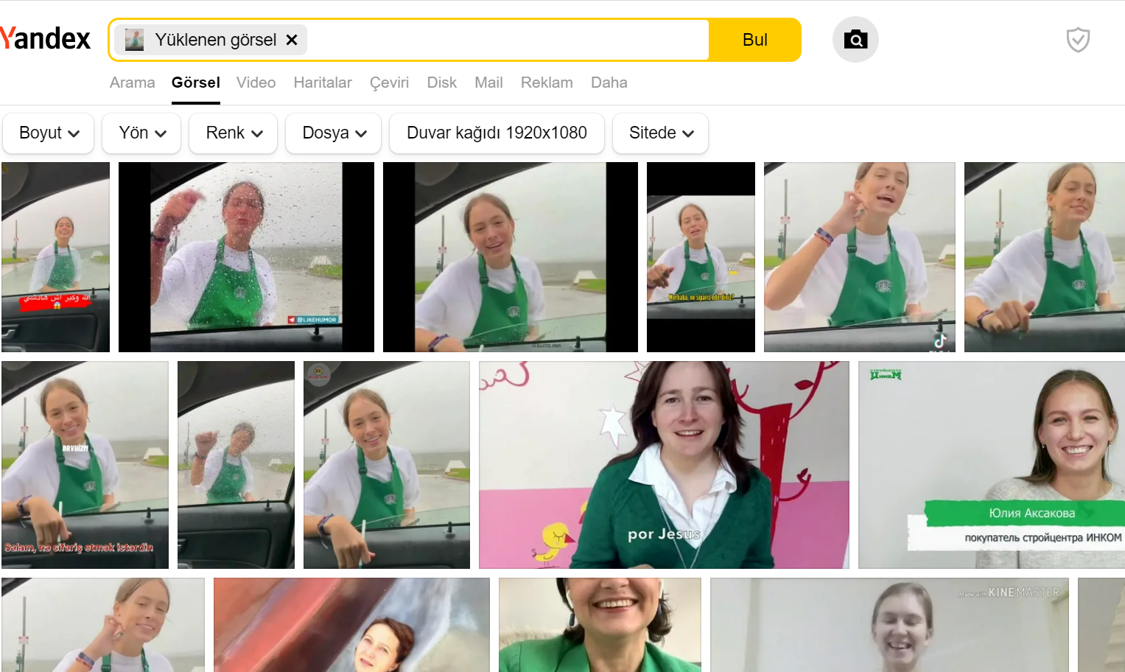This screenshot has width=1125, height=672.
Task: Expand the Boyut size dropdown
Action: coord(49,133)
